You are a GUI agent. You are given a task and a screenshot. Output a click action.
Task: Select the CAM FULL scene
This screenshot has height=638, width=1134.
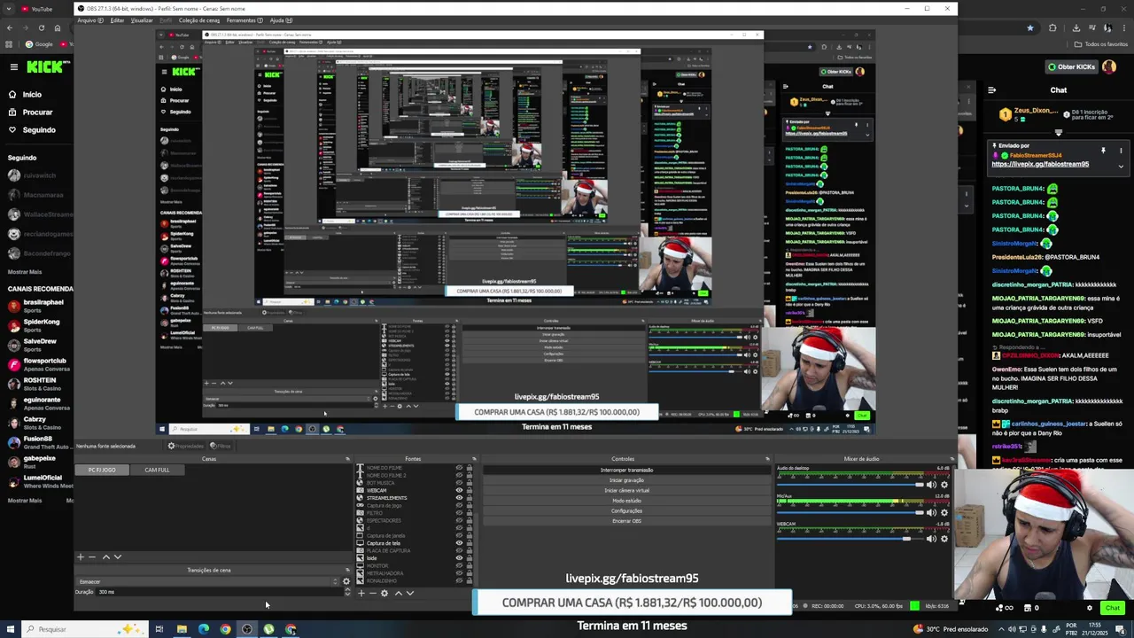157,470
